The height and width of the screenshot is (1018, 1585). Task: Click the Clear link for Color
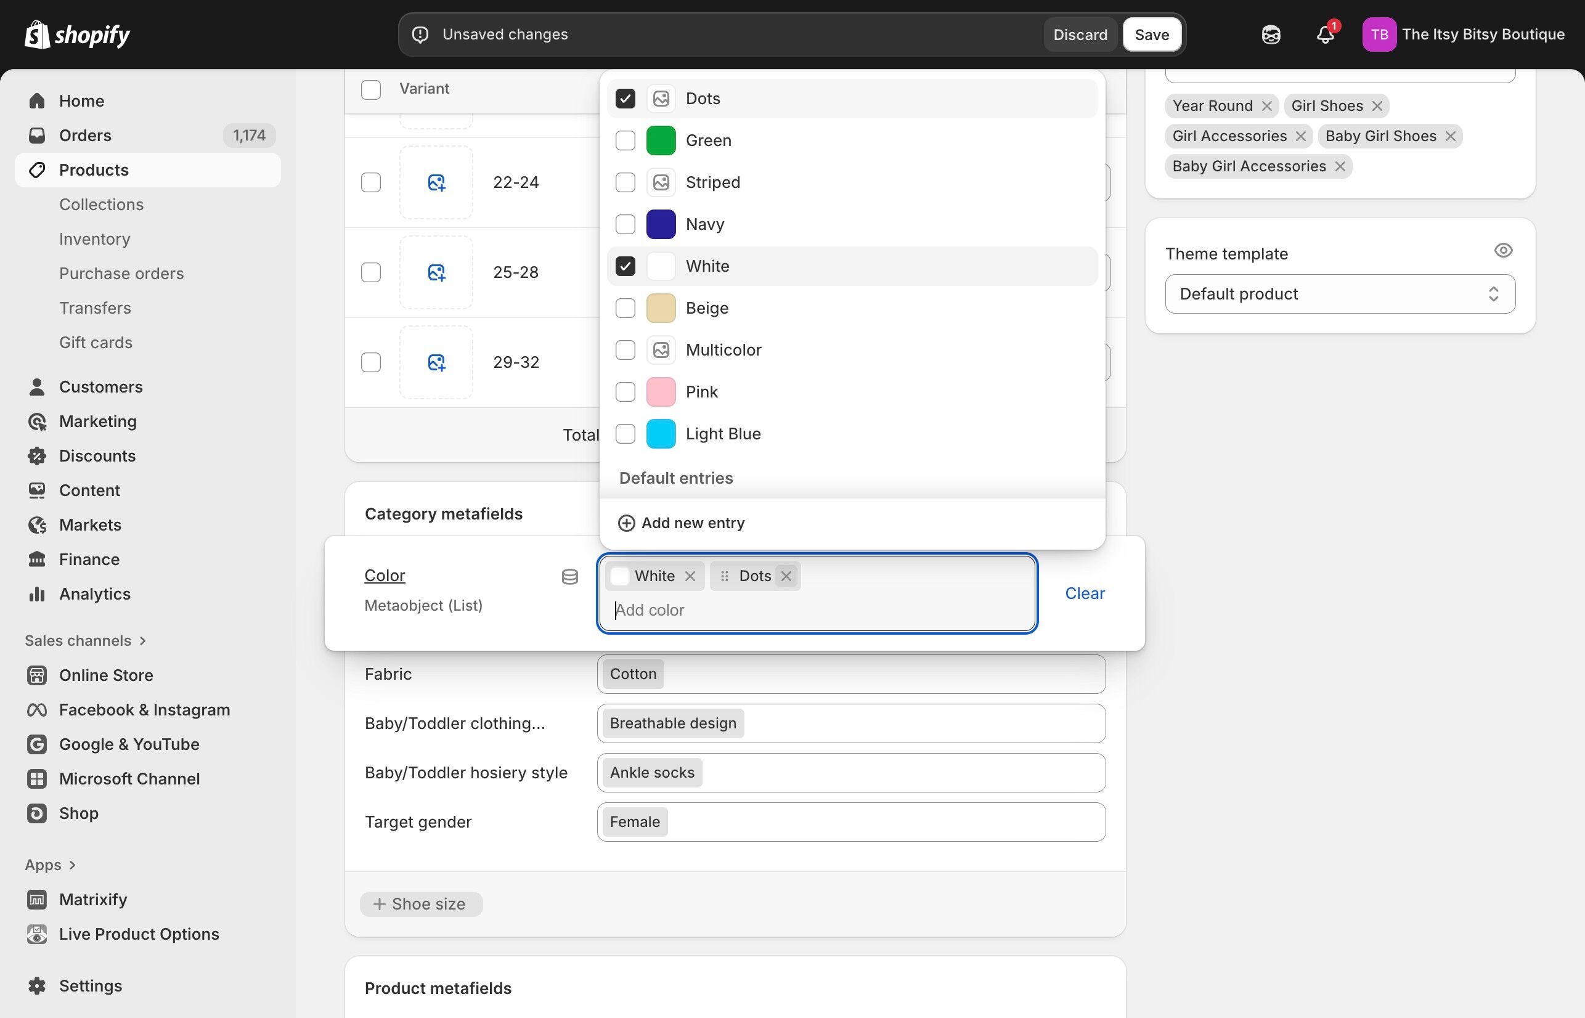pos(1085,593)
